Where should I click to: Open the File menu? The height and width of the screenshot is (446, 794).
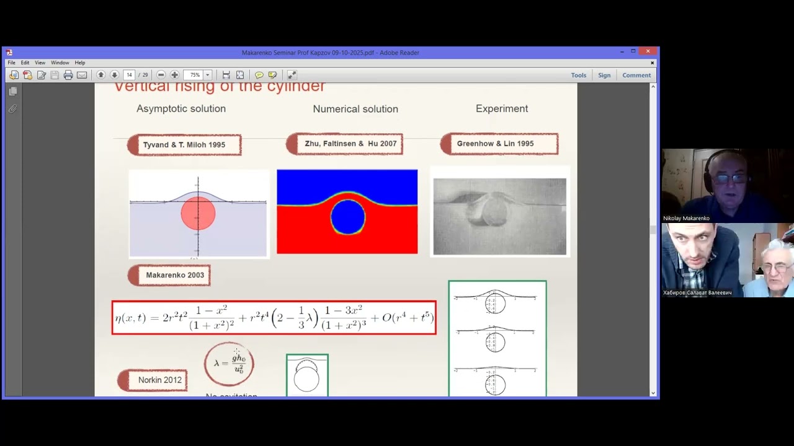(11, 63)
